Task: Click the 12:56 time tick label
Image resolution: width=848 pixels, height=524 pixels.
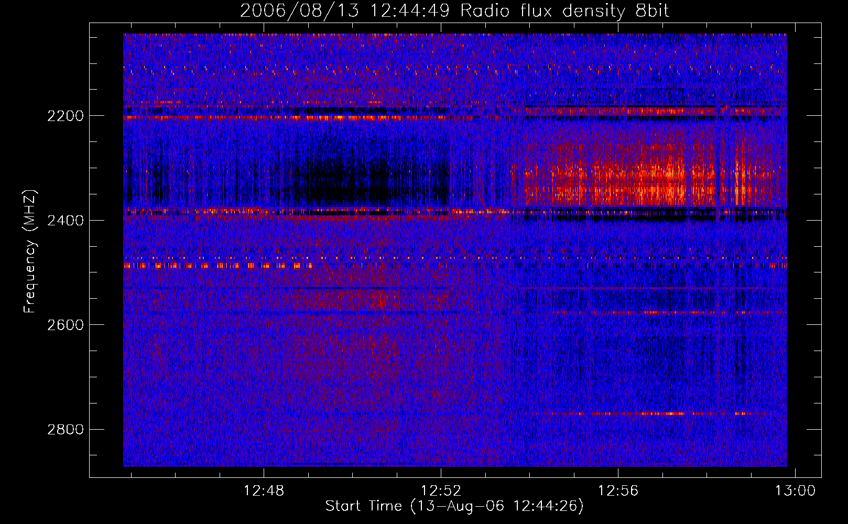Action: [618, 491]
